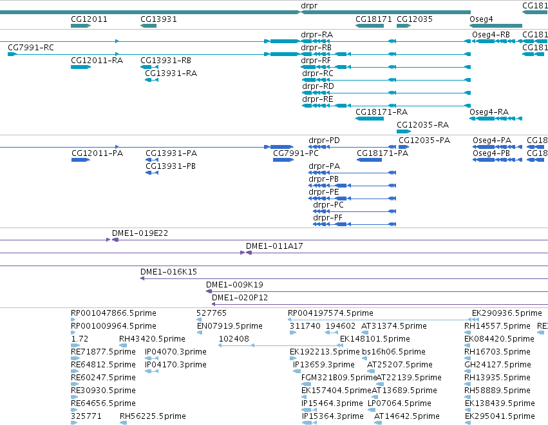The height and width of the screenshot is (426, 548).
Task: Click the drpr-PE protein label
Action: tap(324, 192)
